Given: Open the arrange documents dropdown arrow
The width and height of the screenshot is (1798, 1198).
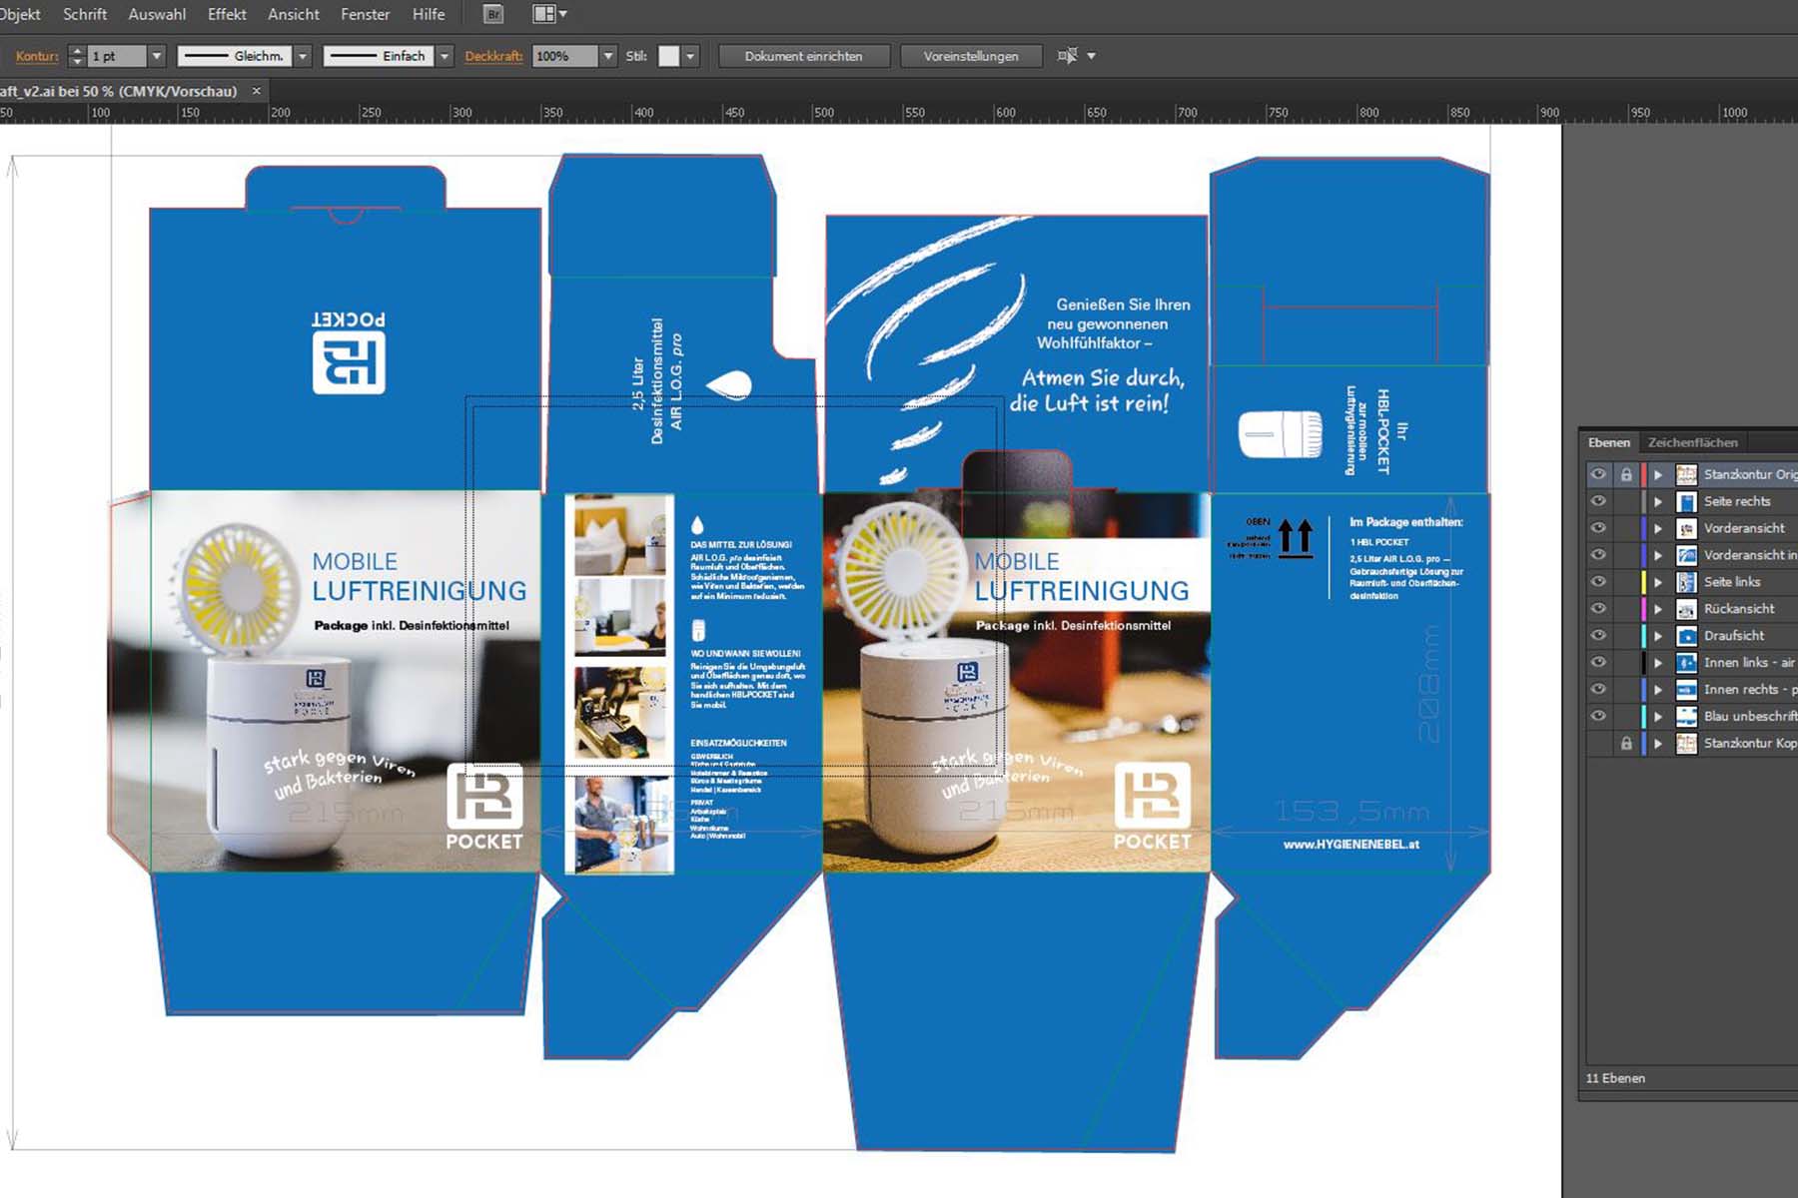Looking at the screenshot, I should (563, 15).
